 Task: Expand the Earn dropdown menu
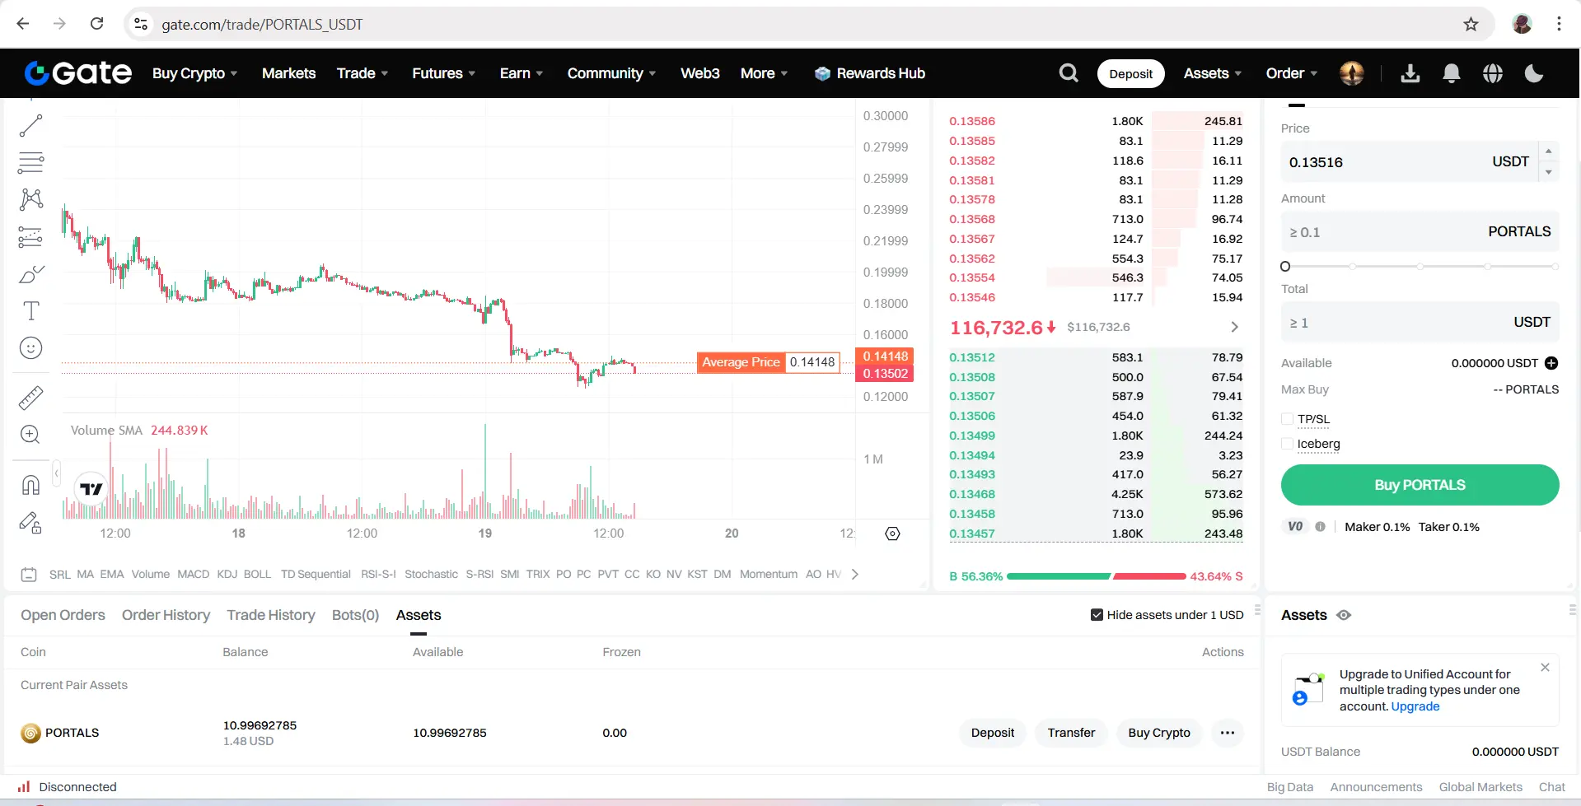coord(522,73)
